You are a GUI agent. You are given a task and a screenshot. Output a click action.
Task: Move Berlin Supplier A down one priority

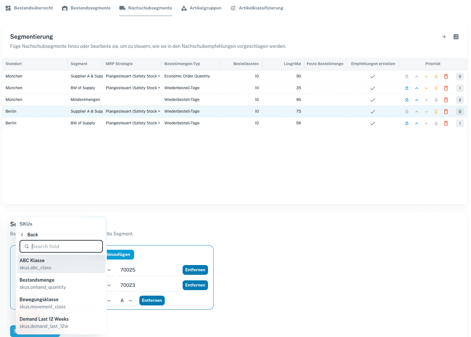[426, 112]
